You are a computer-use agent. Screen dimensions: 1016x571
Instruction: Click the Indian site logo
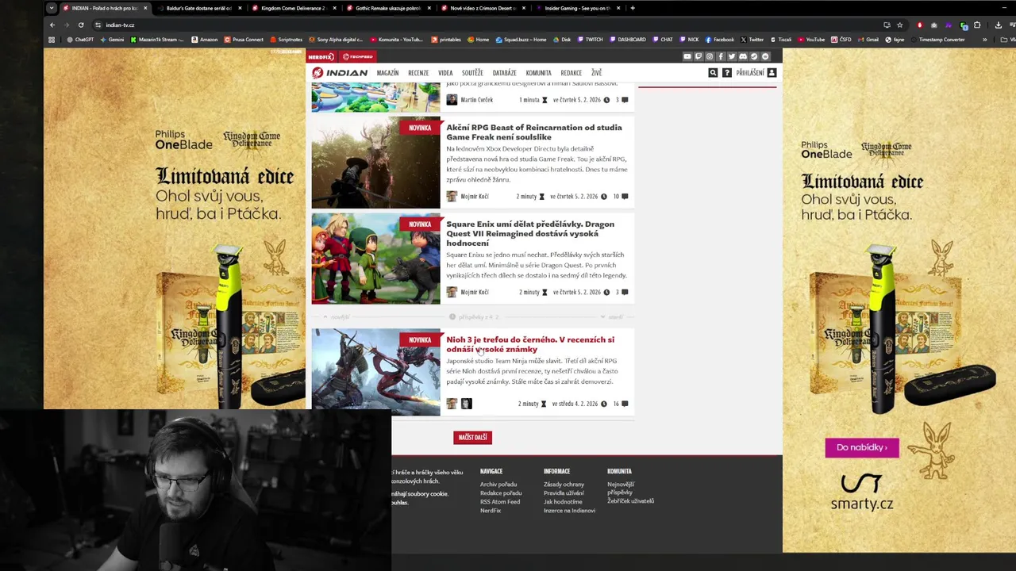(340, 73)
